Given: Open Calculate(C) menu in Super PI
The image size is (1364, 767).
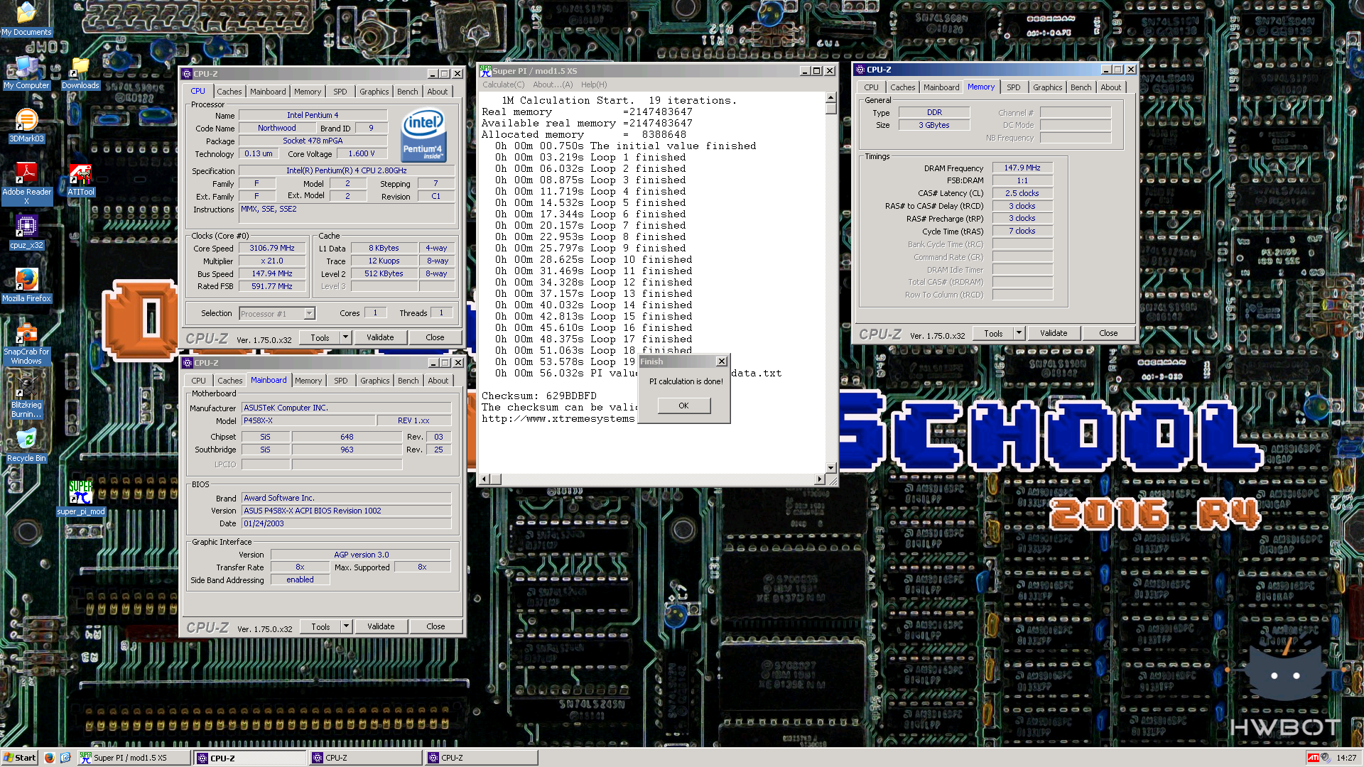Looking at the screenshot, I should click(503, 85).
